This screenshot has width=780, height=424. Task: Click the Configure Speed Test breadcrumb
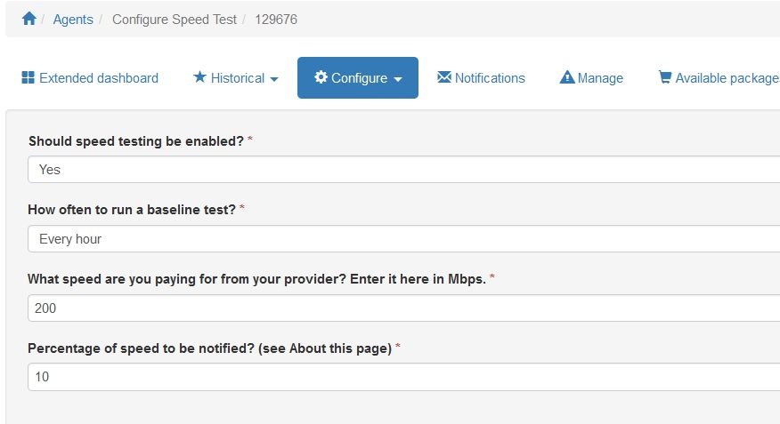click(x=175, y=20)
